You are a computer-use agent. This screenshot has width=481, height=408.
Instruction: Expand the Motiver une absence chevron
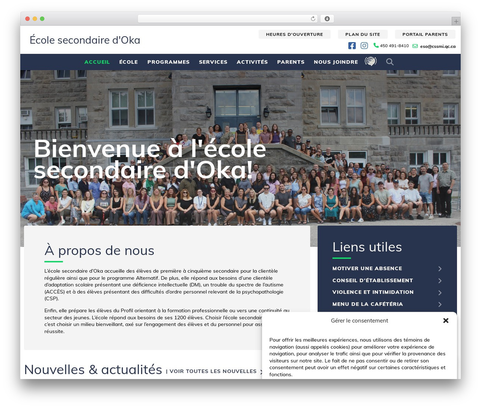pos(440,269)
